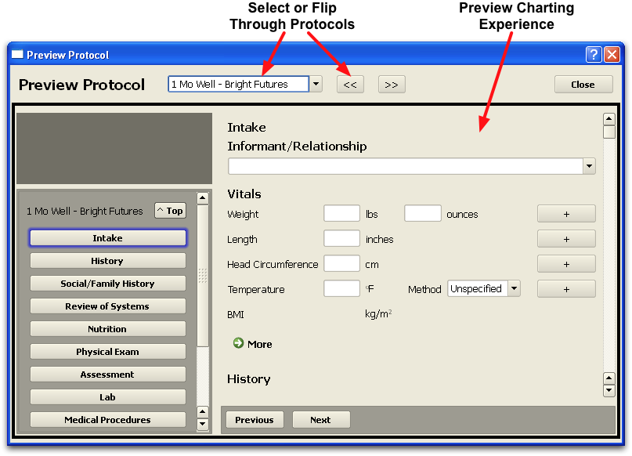Click the Head Circumference cm field
Image resolution: width=632 pixels, height=456 pixels.
click(341, 263)
